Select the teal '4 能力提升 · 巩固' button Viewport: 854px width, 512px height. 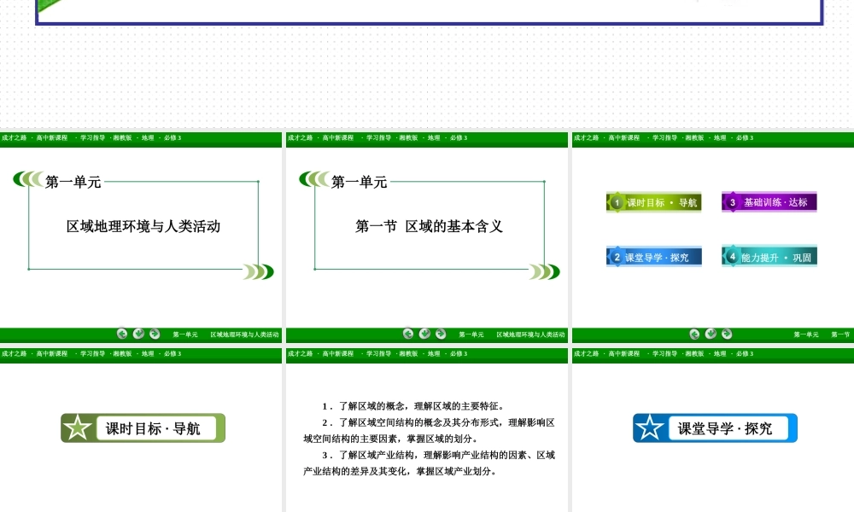pyautogui.click(x=769, y=257)
